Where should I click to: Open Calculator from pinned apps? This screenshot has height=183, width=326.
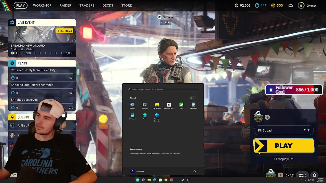point(193,106)
